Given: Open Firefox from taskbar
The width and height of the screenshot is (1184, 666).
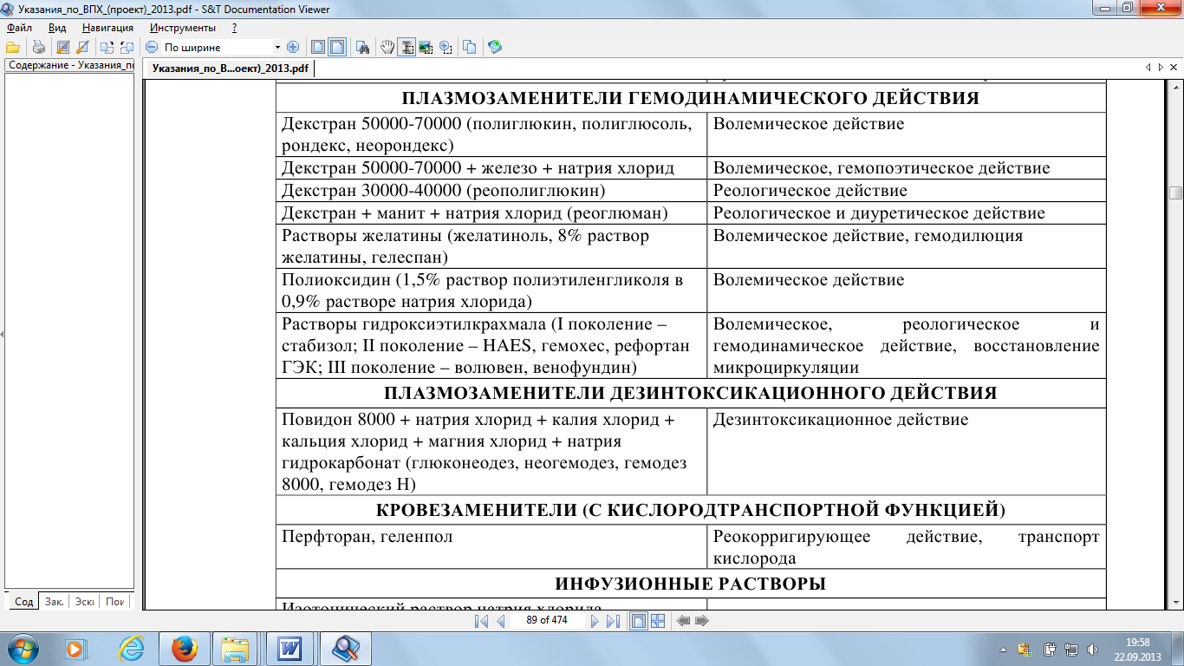Looking at the screenshot, I should coord(185,648).
